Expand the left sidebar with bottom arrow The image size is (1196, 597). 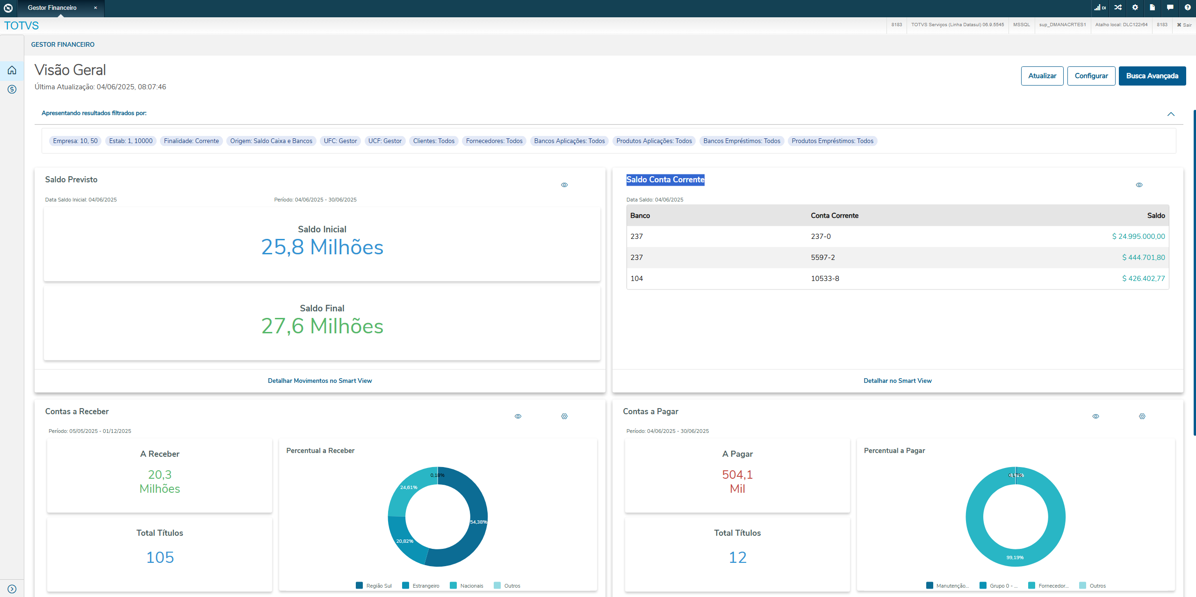(12, 589)
